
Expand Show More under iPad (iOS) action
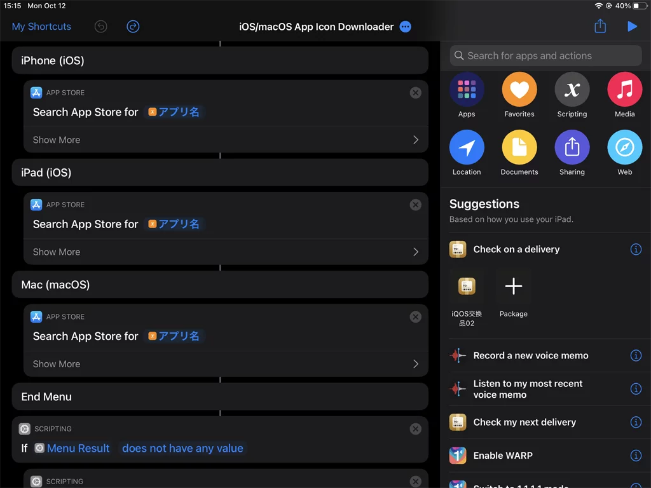pyautogui.click(x=226, y=252)
